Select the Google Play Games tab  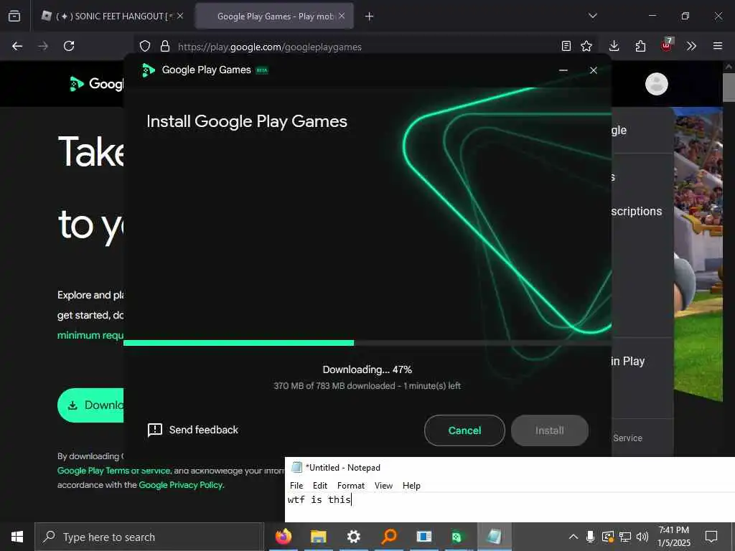(x=275, y=16)
